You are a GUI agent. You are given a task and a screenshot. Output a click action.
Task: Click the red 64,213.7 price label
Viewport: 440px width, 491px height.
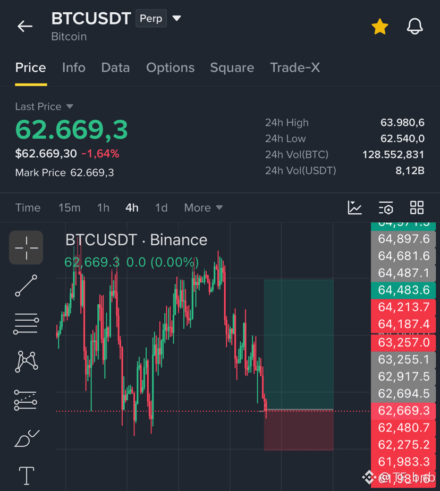pos(403,307)
